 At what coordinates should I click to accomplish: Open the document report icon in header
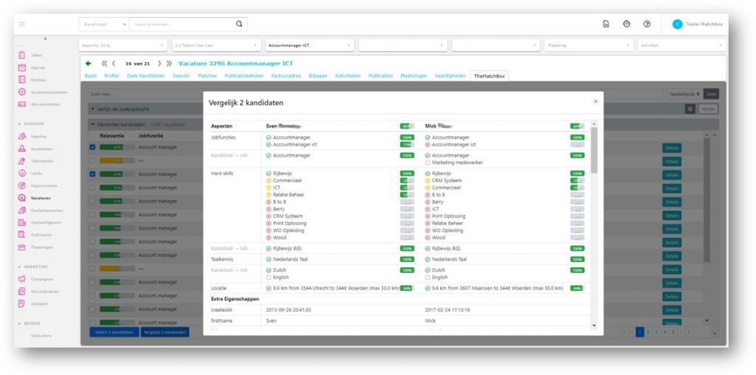[x=606, y=24]
